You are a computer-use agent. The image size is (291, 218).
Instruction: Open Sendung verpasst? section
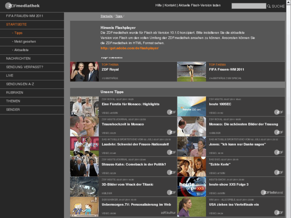(32, 67)
